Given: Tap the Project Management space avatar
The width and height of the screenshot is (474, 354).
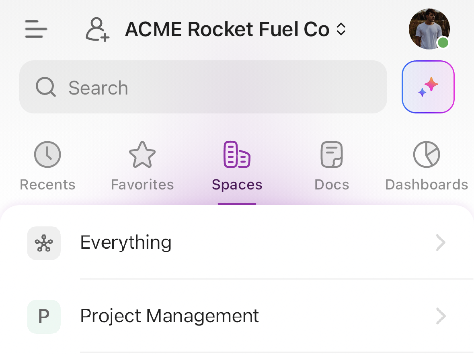Looking at the screenshot, I should tap(44, 317).
